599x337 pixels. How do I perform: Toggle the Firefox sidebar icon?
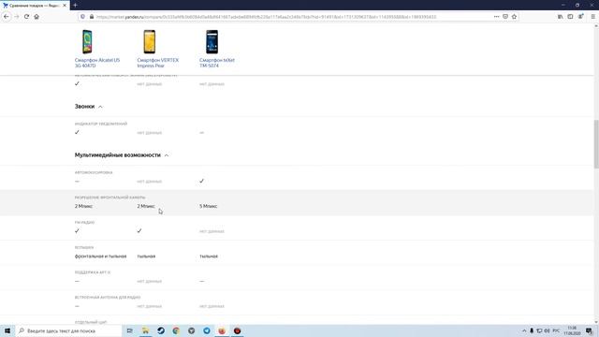pyautogui.click(x=570, y=17)
